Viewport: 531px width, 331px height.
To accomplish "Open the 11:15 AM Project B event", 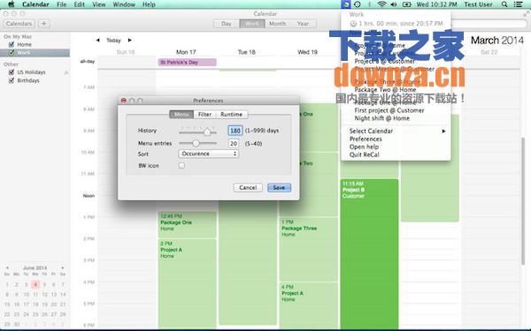I will [x=369, y=253].
